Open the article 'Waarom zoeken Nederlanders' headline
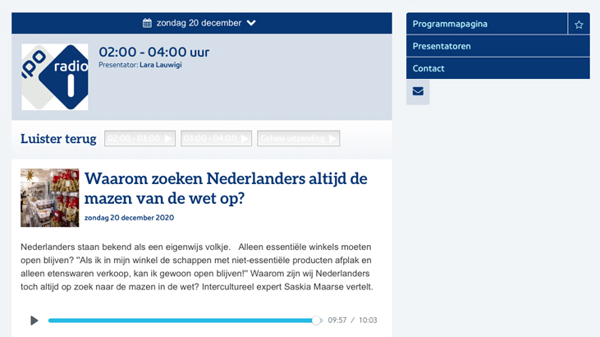This screenshot has width=600, height=337. pos(226,188)
